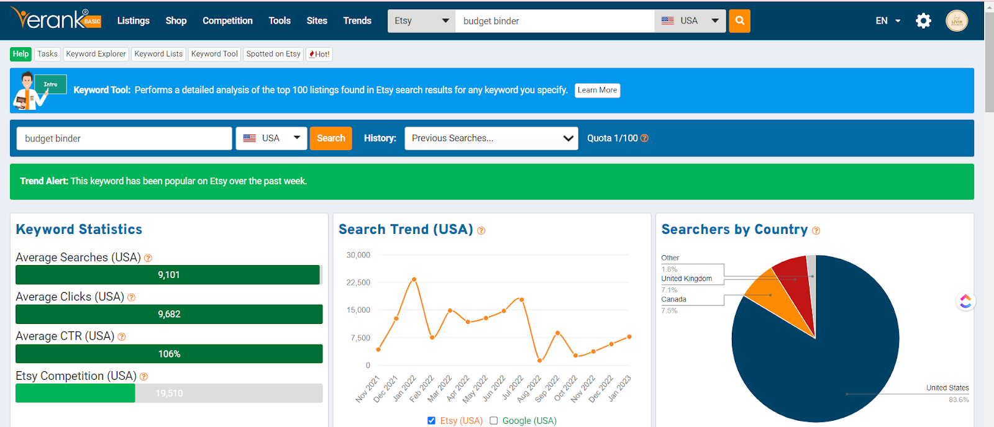994x427 pixels.
Task: Click the Jan 2023 data point
Action: [x=629, y=336]
